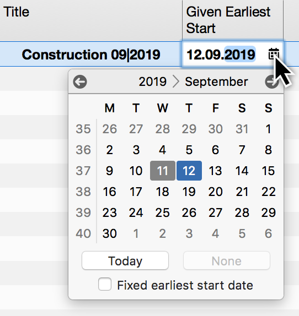Choose September 20 in the calendar
Screen dimensions: 299x316
click(x=215, y=192)
